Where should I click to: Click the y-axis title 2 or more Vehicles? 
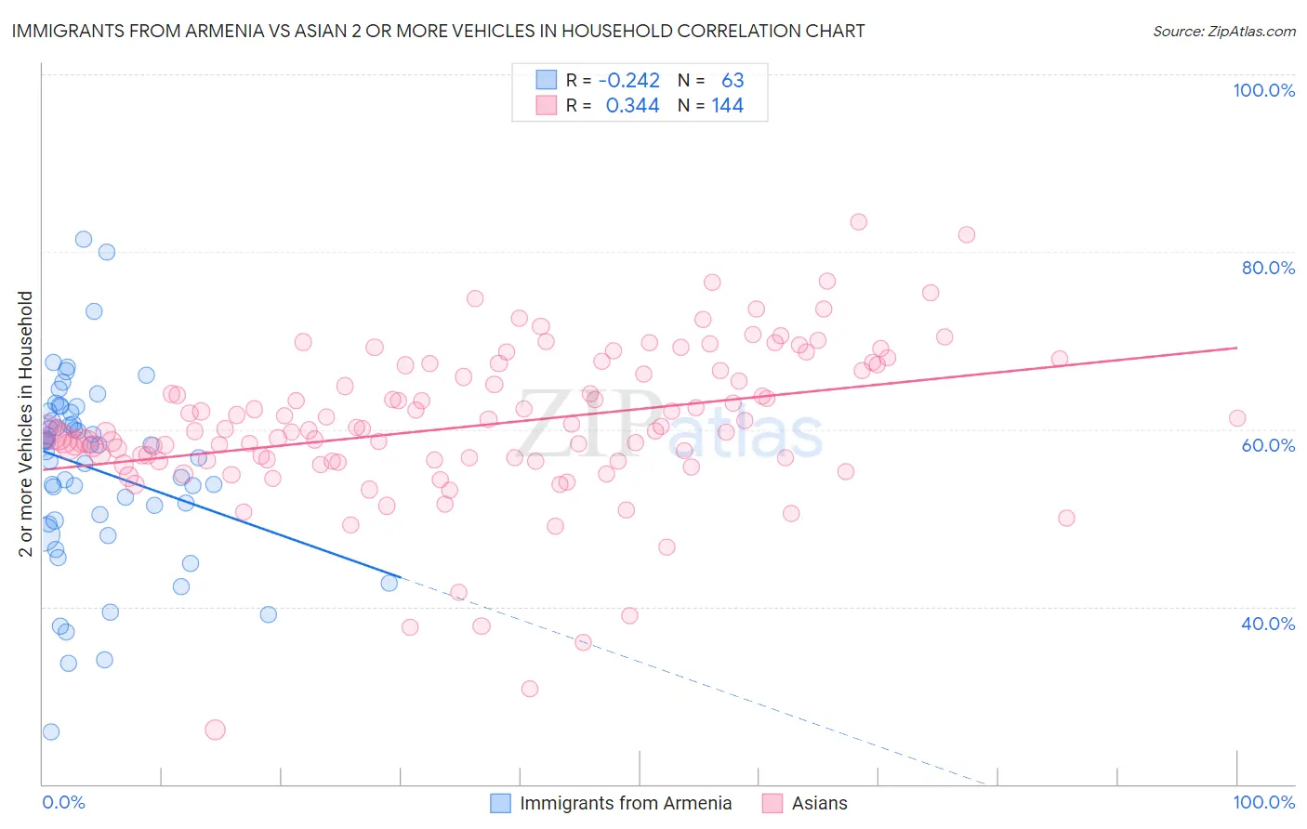coord(26,424)
